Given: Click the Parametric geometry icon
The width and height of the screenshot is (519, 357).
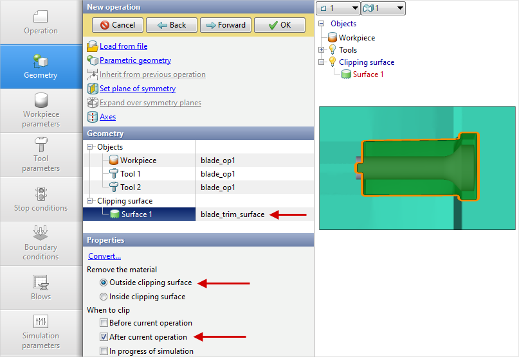Looking at the screenshot, I should click(92, 60).
